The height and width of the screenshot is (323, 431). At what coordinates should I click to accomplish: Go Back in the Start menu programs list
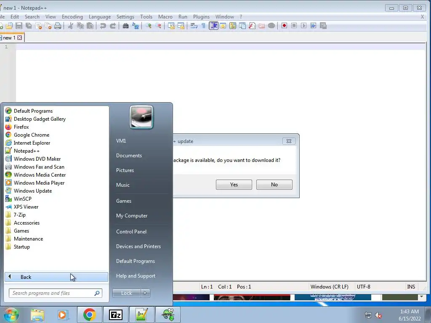click(56, 277)
